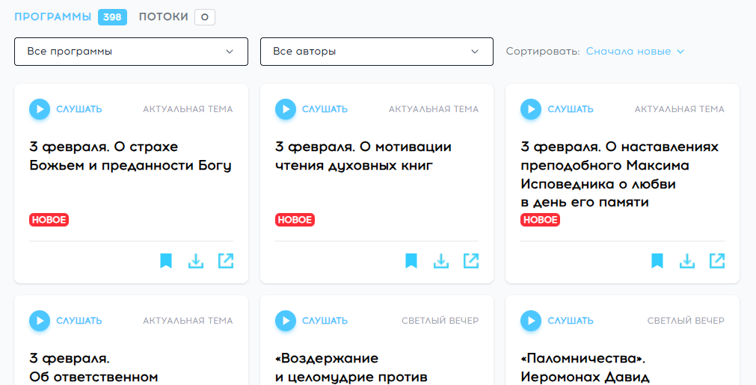Click the 0 streams count badge
The image size is (756, 385).
pos(205,17)
